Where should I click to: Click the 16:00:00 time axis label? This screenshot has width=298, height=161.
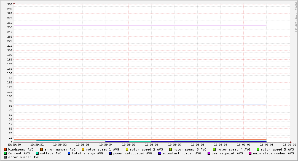(x=244, y=144)
